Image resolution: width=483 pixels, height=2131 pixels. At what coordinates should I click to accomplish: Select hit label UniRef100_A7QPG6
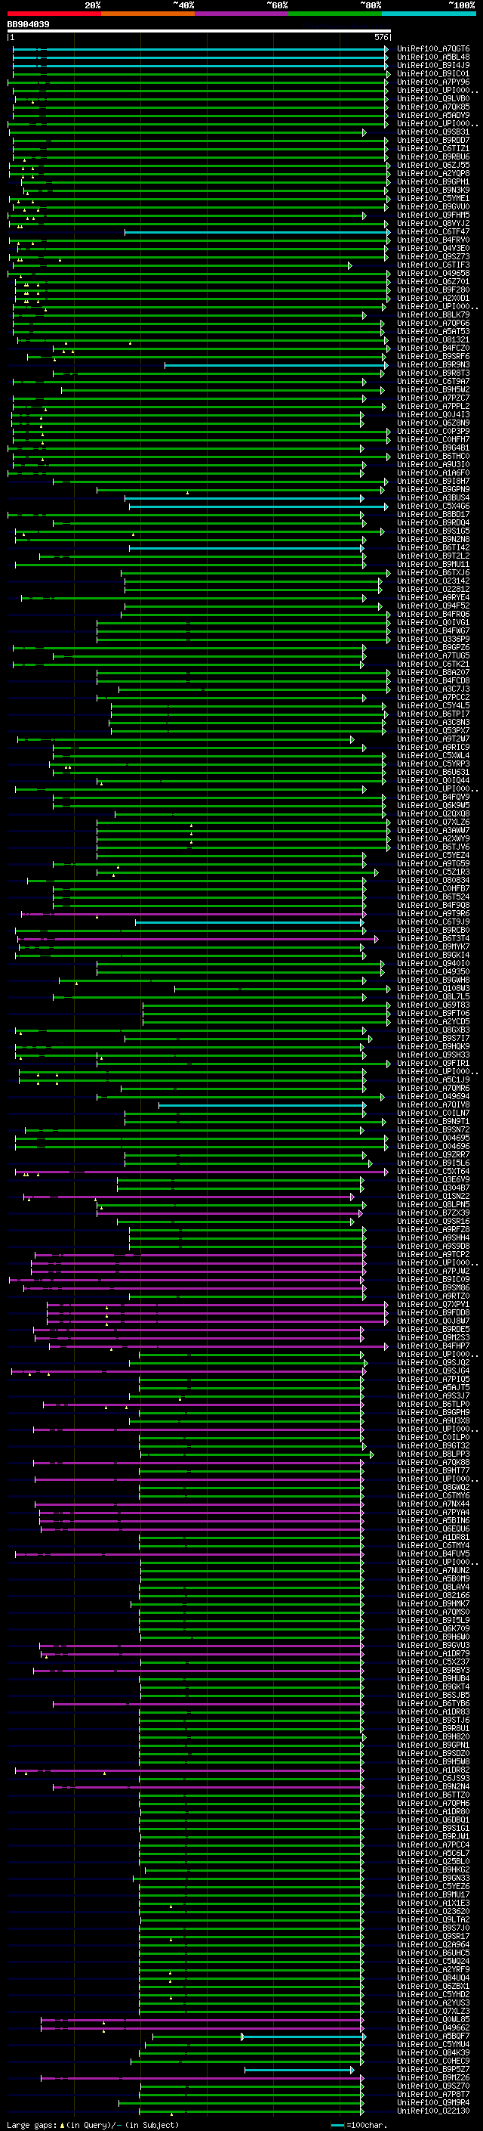pos(433,324)
